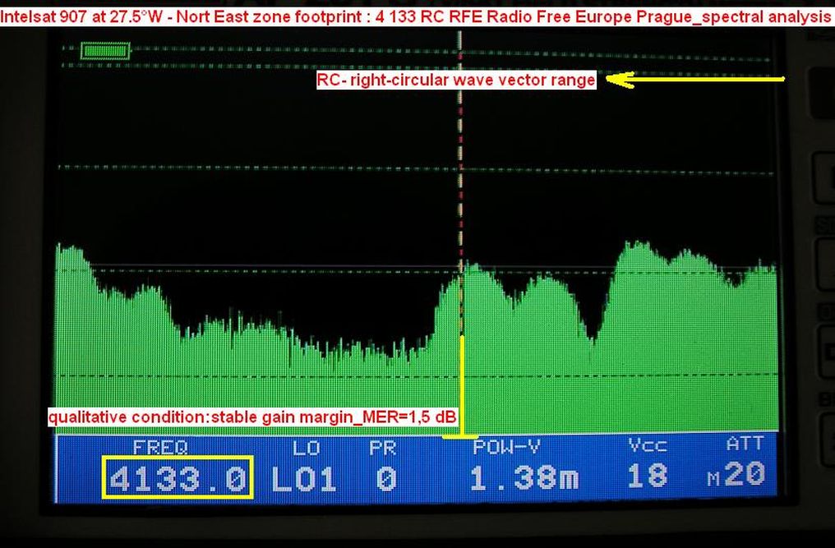Click the yellow arrow pointing at RC label
Image resolution: width=835 pixels, height=548 pixels.
pyautogui.click(x=697, y=80)
